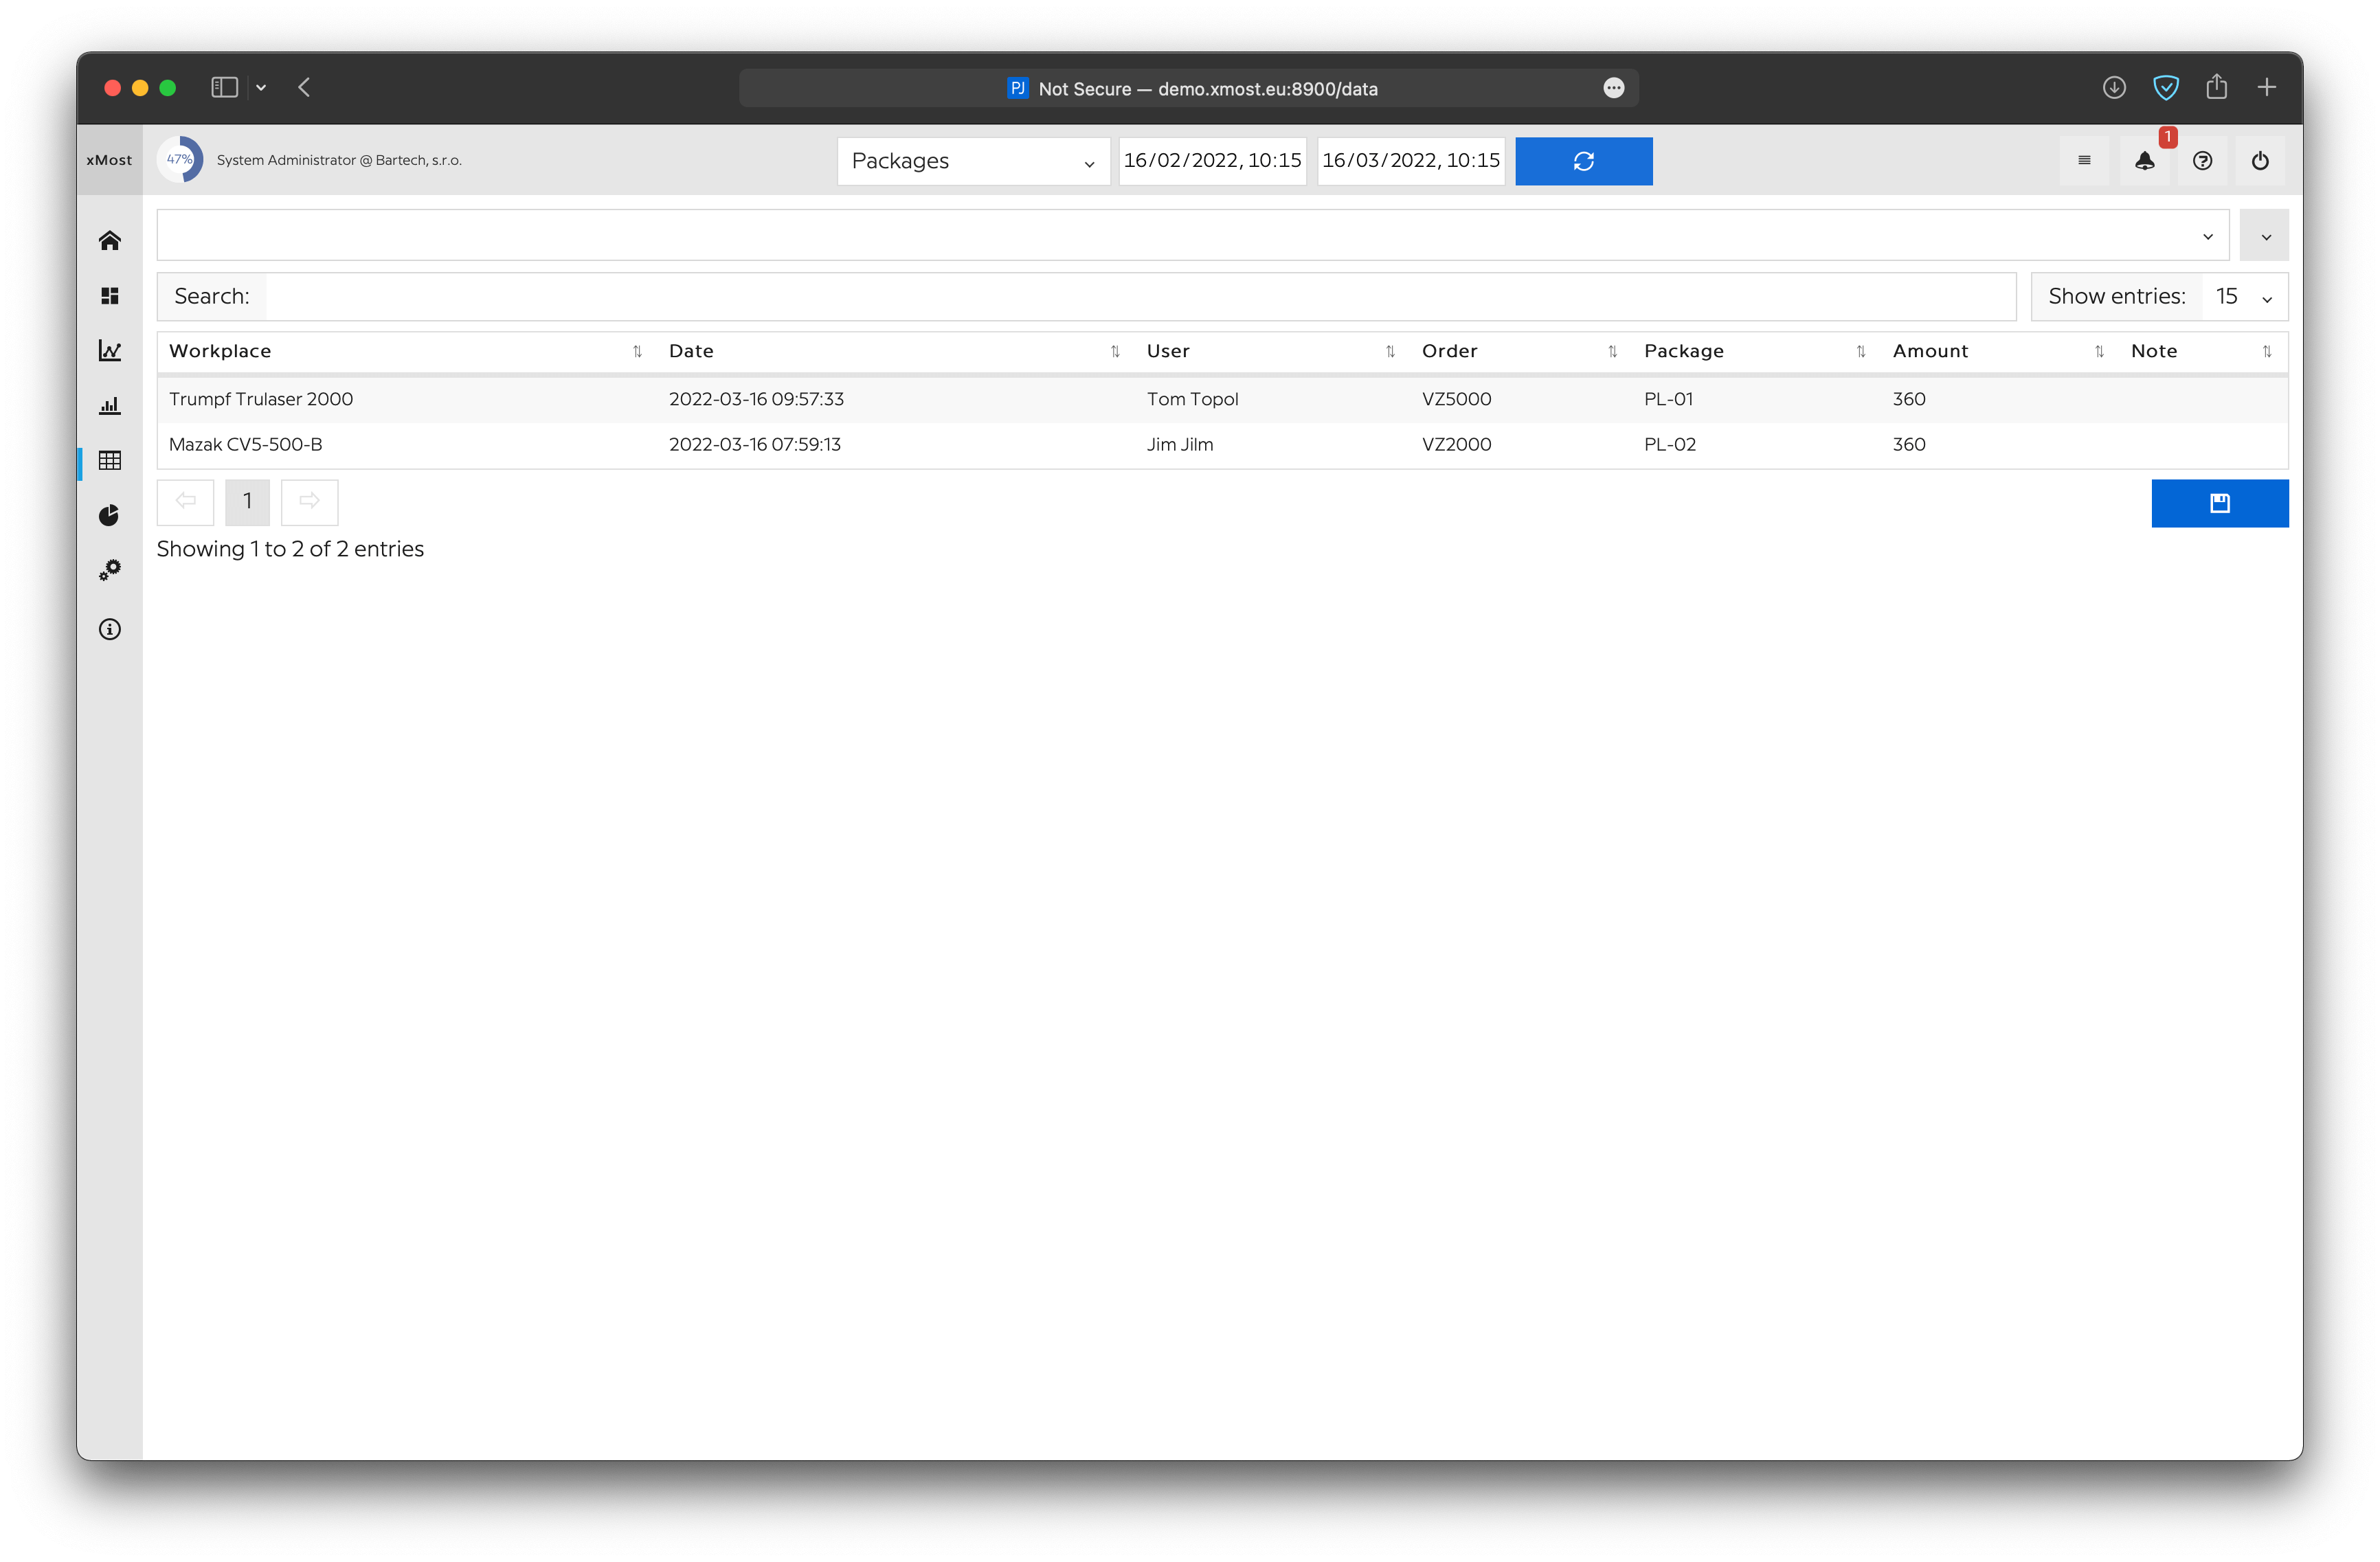Open the bar chart view in sidebar

(x=110, y=405)
